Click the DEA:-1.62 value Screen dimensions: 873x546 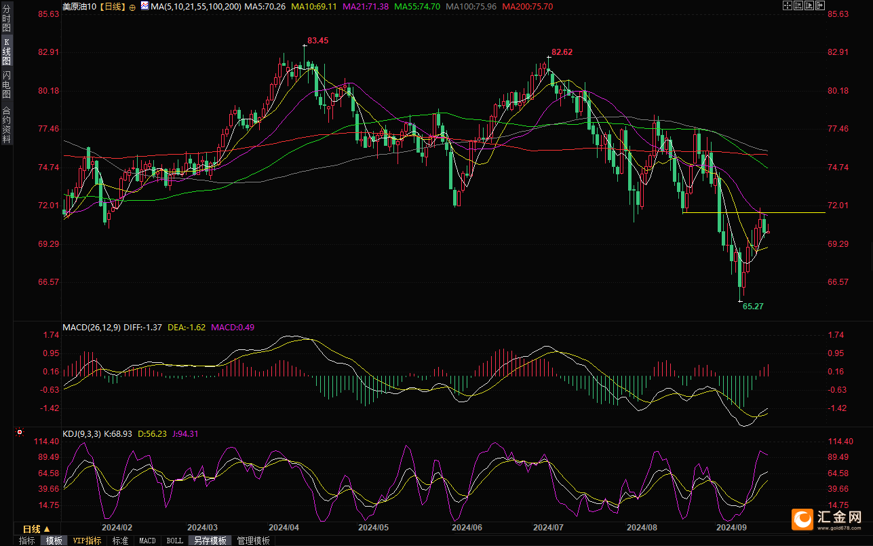tap(187, 328)
